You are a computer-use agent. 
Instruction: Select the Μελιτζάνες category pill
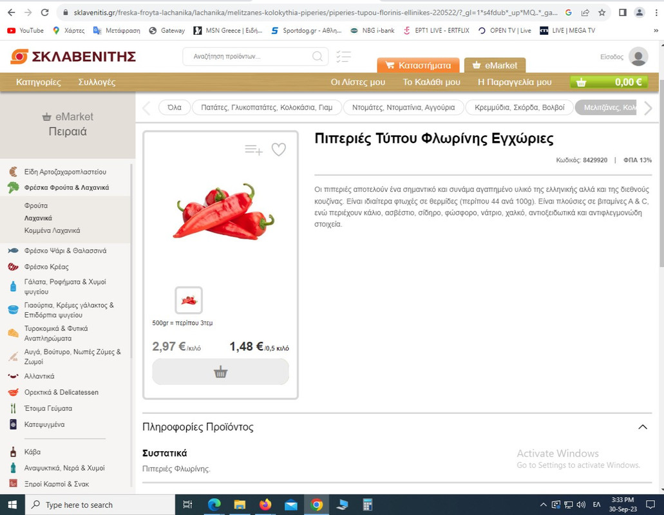click(607, 108)
